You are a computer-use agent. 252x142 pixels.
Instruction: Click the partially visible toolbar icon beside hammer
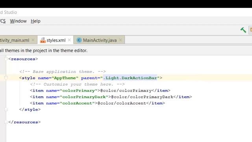tap(250, 30)
